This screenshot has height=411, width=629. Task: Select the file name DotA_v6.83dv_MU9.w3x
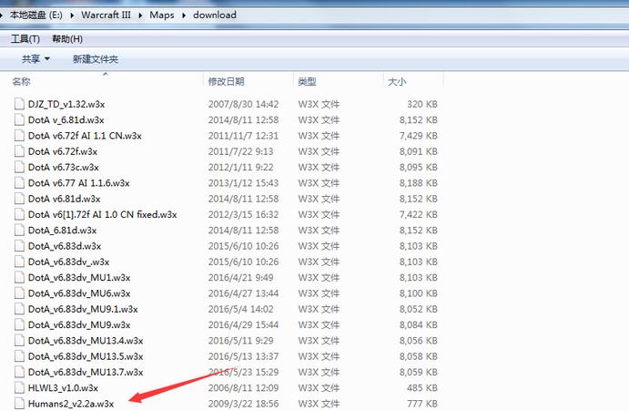pyautogui.click(x=79, y=324)
